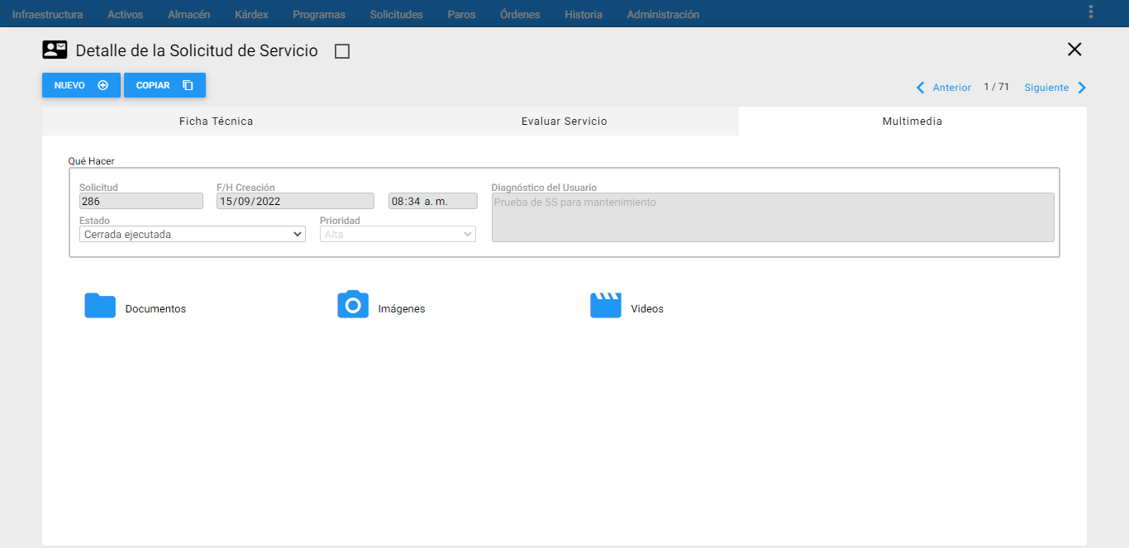The width and height of the screenshot is (1129, 548).
Task: Open the Imágenes camera icon
Action: 353,304
